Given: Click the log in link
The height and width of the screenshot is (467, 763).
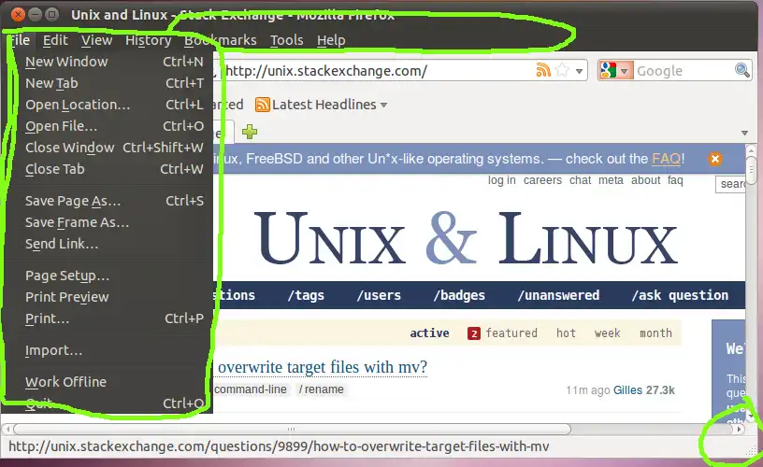Looking at the screenshot, I should click(502, 180).
